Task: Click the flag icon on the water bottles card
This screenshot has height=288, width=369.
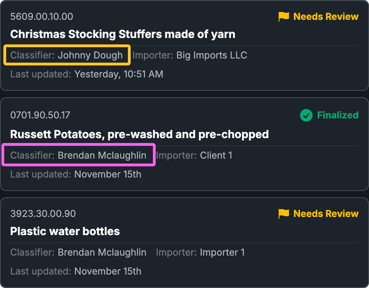Action: pos(284,214)
